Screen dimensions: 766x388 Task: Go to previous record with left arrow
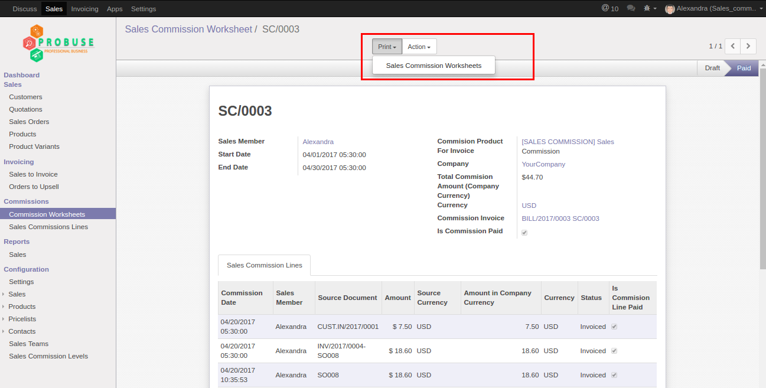(x=732, y=46)
